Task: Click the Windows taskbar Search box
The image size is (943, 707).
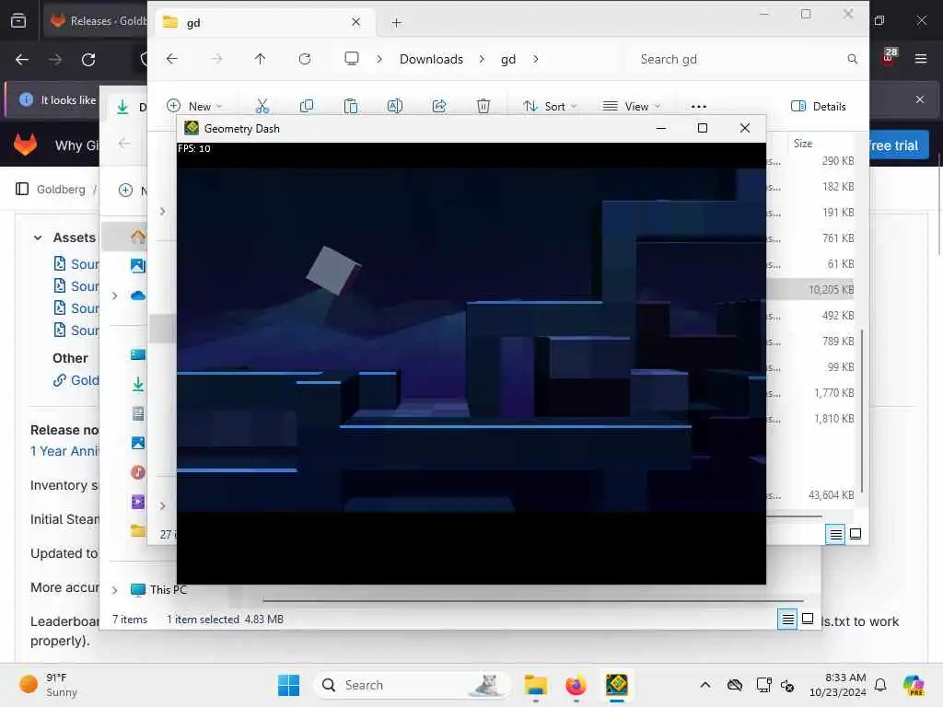Action: [x=412, y=685]
